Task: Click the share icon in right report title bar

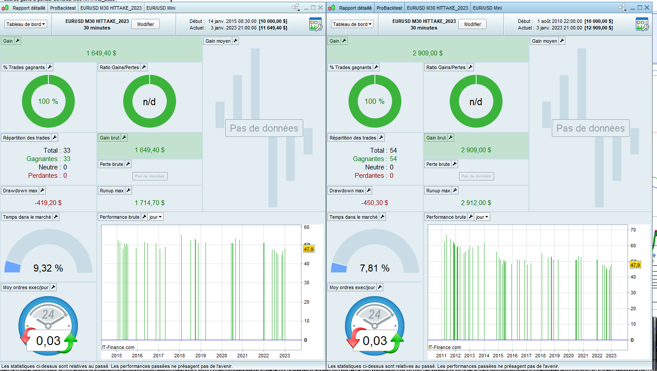Action: click(x=622, y=7)
